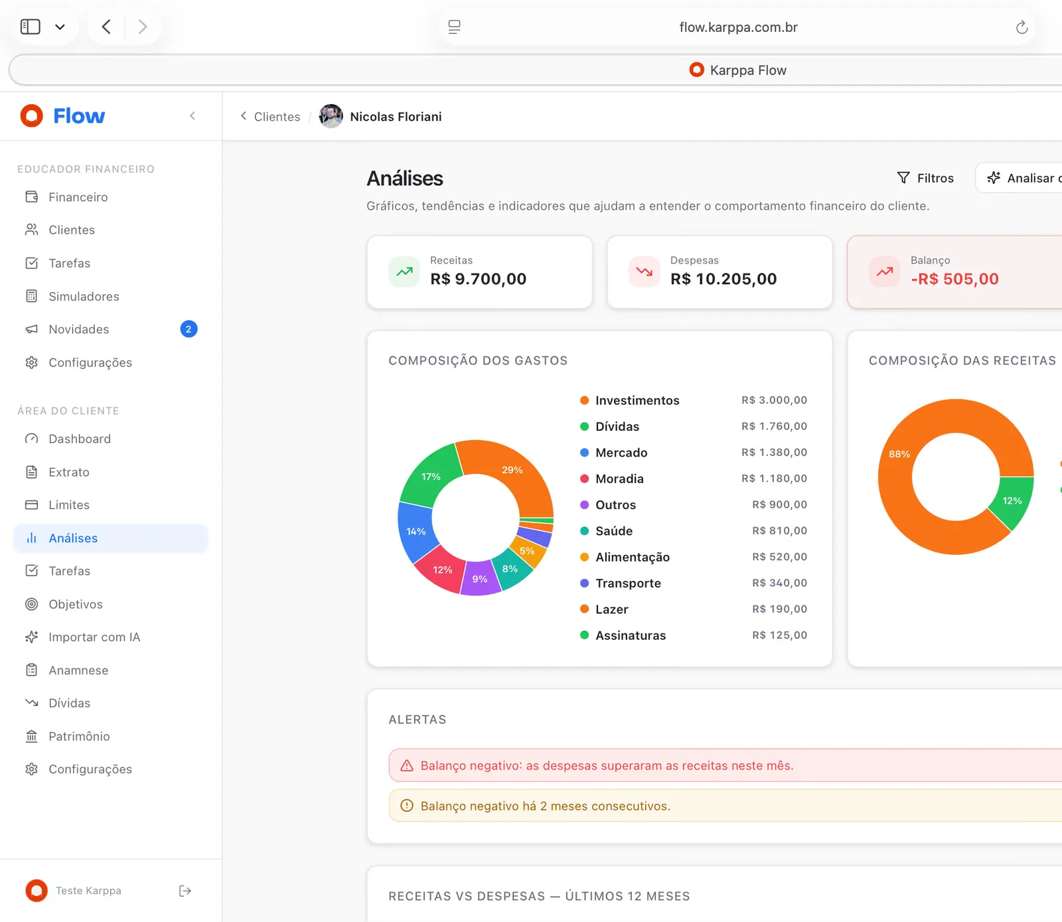Click the logout icon next to Teste Karppa

[x=185, y=891]
